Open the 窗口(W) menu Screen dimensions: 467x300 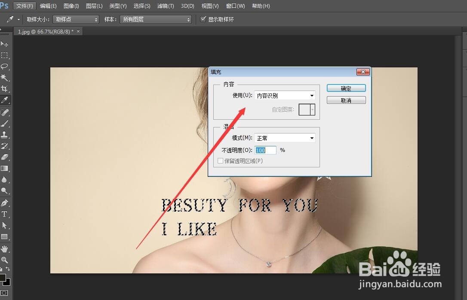pos(235,6)
